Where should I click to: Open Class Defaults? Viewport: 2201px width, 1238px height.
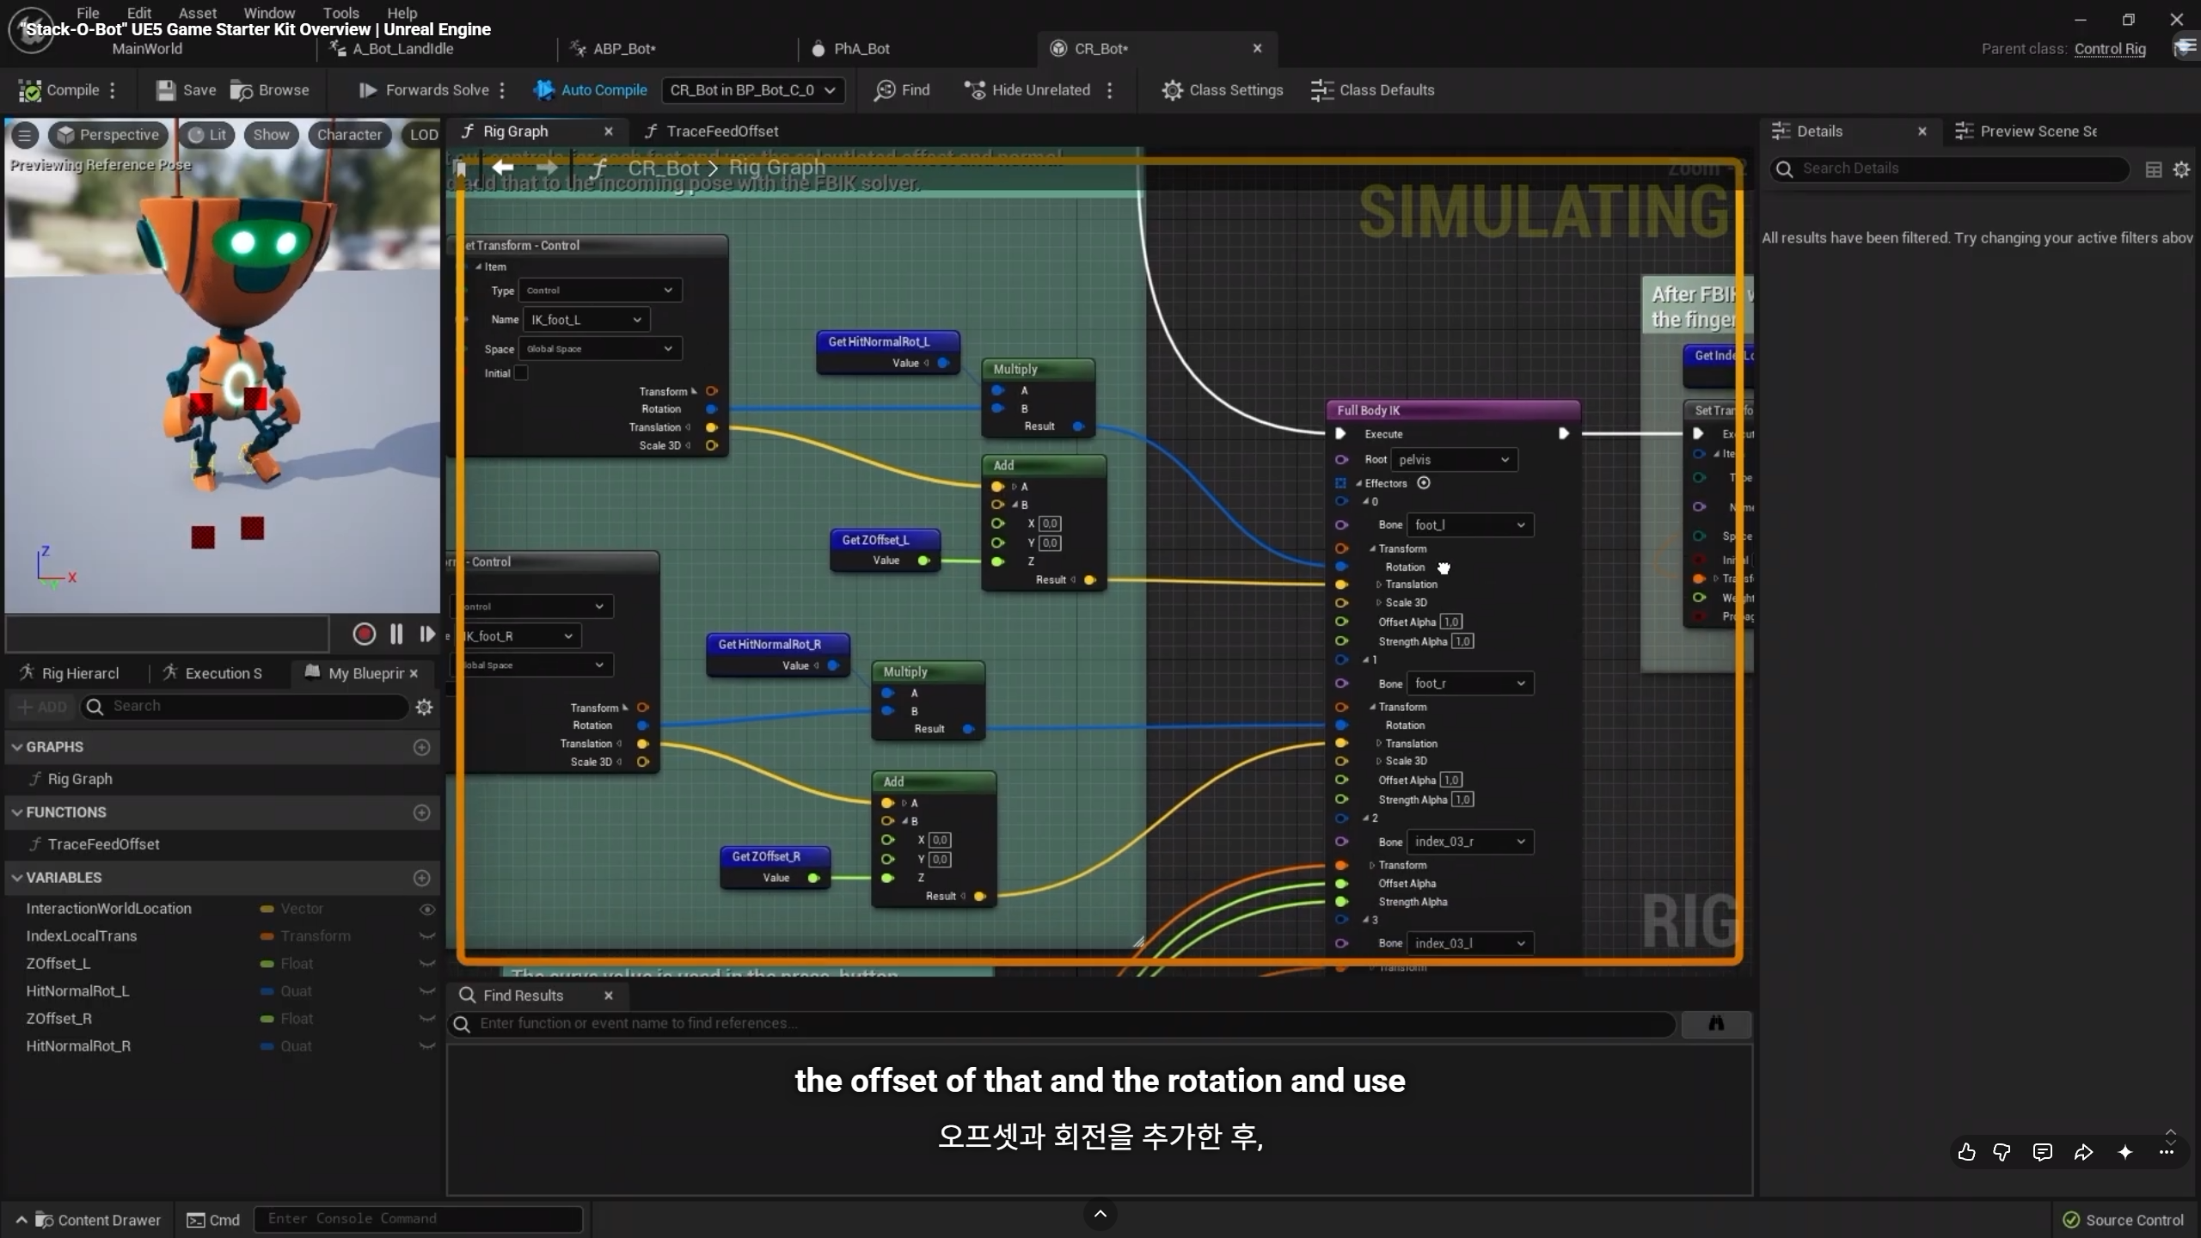click(x=1372, y=90)
